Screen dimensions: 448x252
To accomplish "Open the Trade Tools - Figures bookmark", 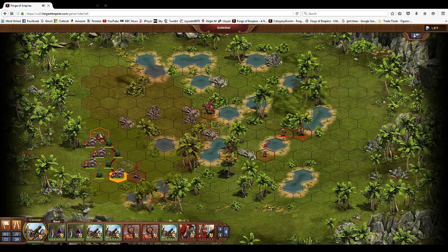I will [395, 21].
